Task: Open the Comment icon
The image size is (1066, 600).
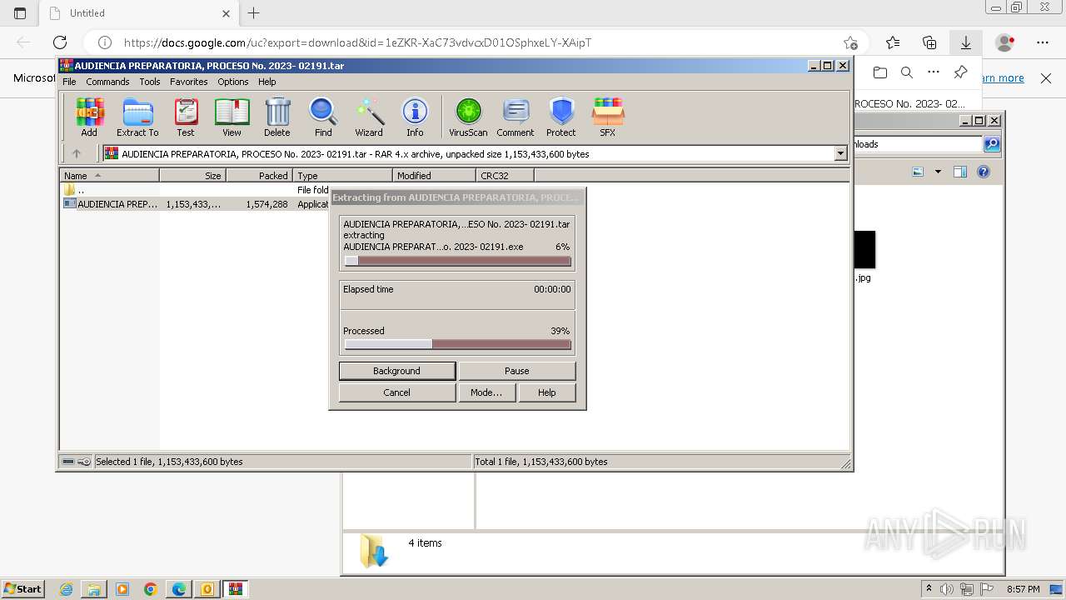Action: tap(516, 117)
